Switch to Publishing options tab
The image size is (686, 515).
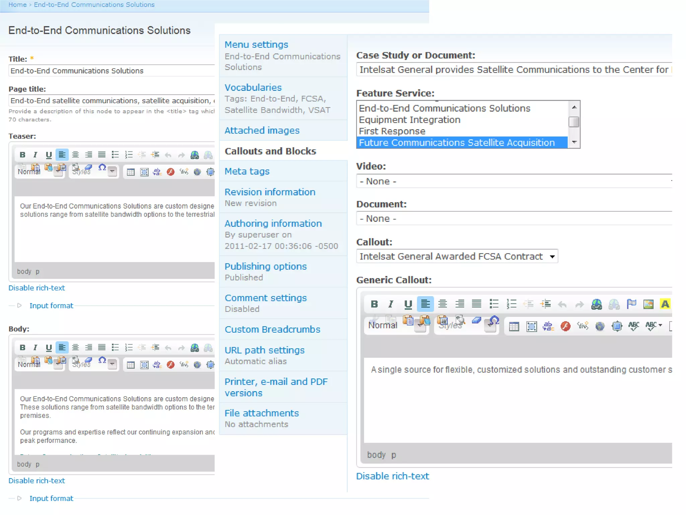tap(265, 267)
